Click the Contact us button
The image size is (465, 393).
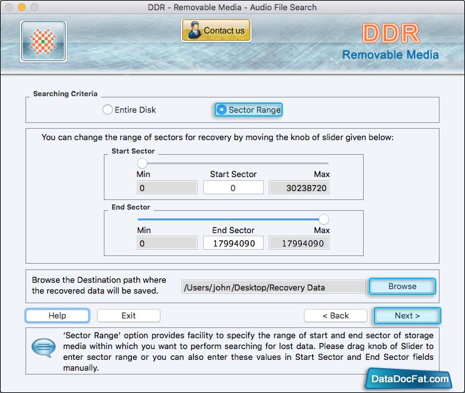[216, 30]
